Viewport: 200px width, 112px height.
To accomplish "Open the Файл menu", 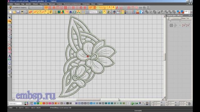I will click(11, 4).
